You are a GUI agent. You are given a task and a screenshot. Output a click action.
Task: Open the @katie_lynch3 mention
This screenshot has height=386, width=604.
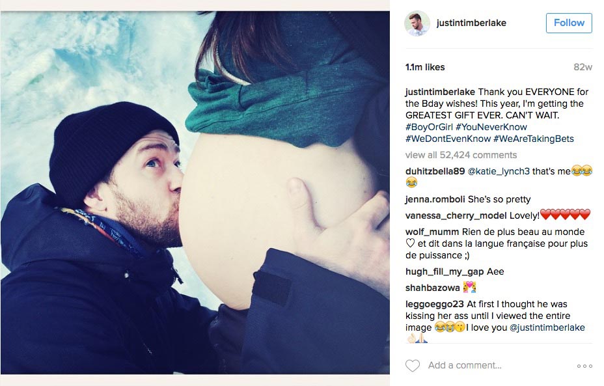(499, 171)
